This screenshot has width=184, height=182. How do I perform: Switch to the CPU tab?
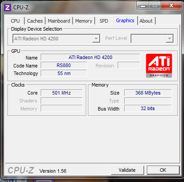point(15,21)
